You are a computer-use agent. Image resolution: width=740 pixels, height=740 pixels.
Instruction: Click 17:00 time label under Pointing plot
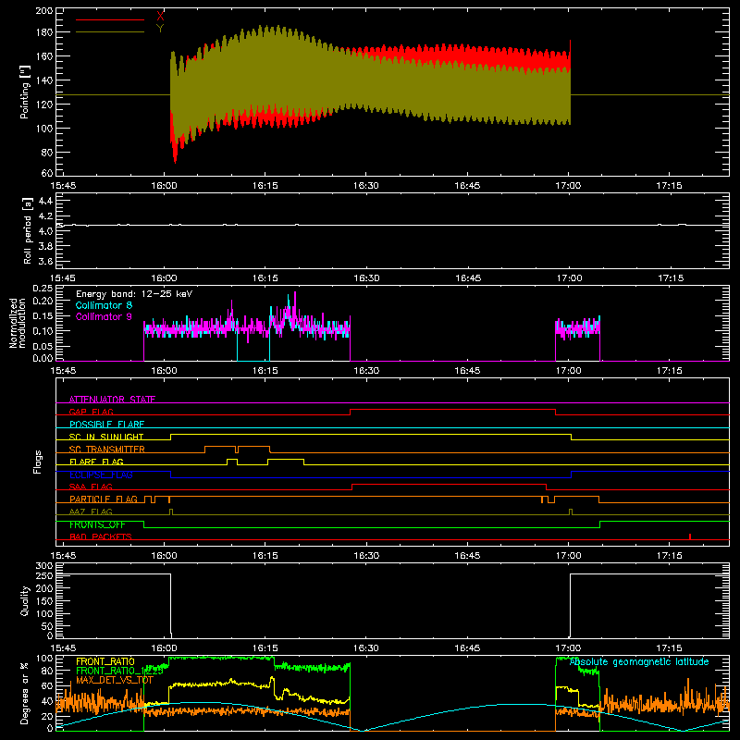(x=568, y=186)
